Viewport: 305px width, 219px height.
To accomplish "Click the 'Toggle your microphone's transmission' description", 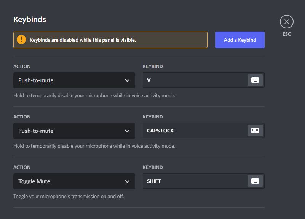I will click(69, 197).
